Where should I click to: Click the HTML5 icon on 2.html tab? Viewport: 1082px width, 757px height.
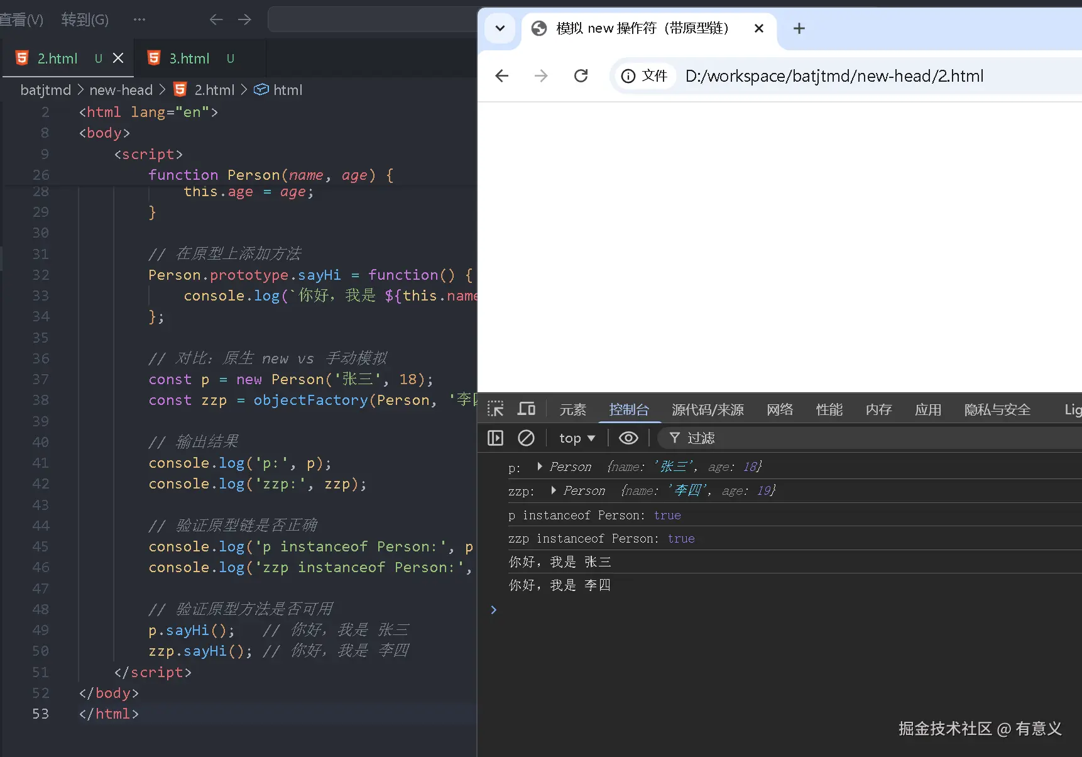click(22, 58)
